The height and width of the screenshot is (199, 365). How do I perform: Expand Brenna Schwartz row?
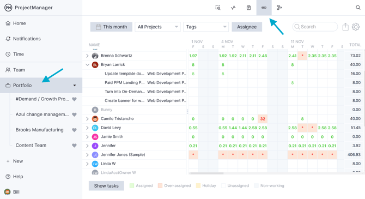[x=87, y=56]
